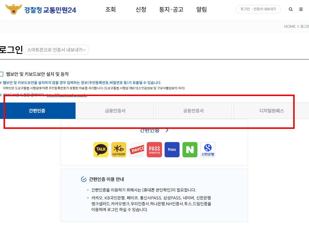The width and height of the screenshot is (309, 239).
Task: Select the Samsung Pass authentication icon
Action: 172,149
